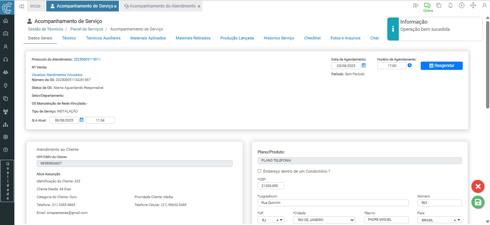This screenshot has height=225, width=490.
Task: Click the clock icon beside Horário de Agendamento
Action: 410,66
